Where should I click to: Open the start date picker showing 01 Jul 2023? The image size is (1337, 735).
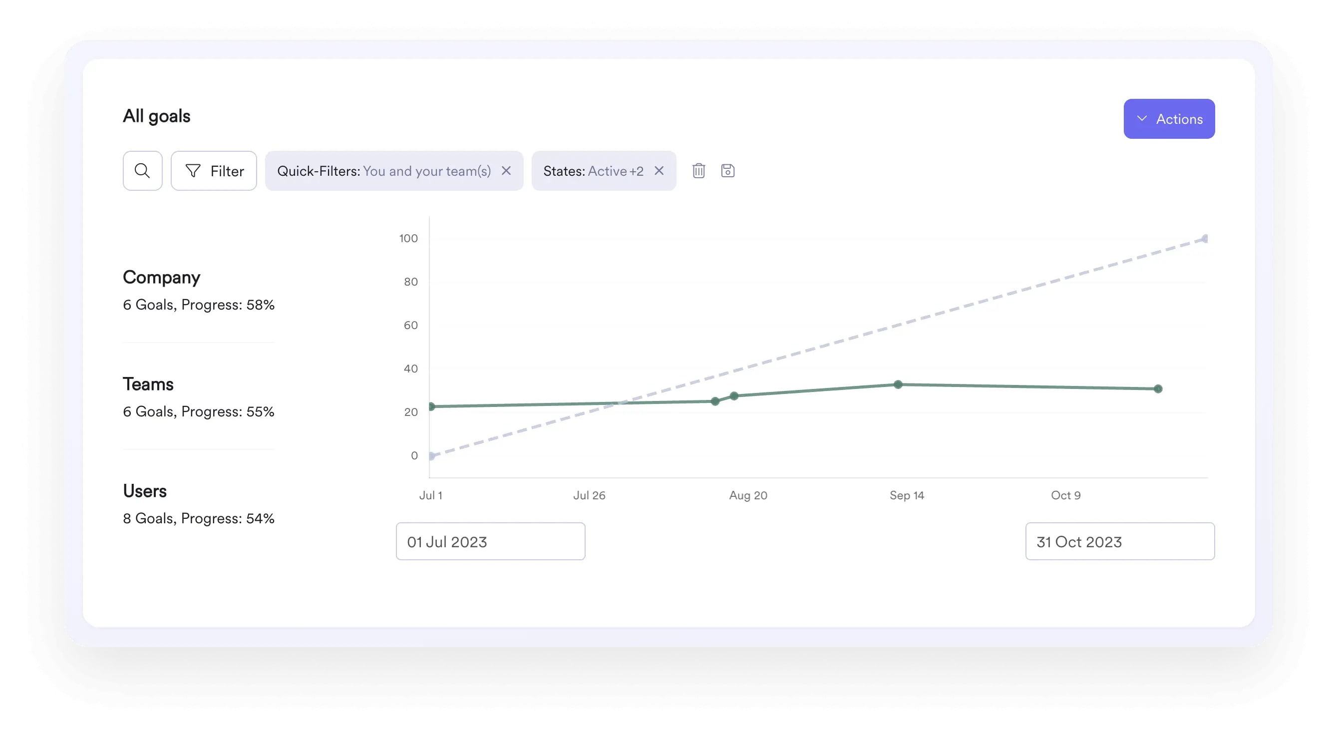(x=490, y=541)
